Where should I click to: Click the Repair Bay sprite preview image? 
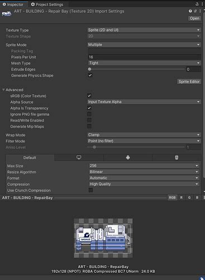pyautogui.click(x=103, y=238)
